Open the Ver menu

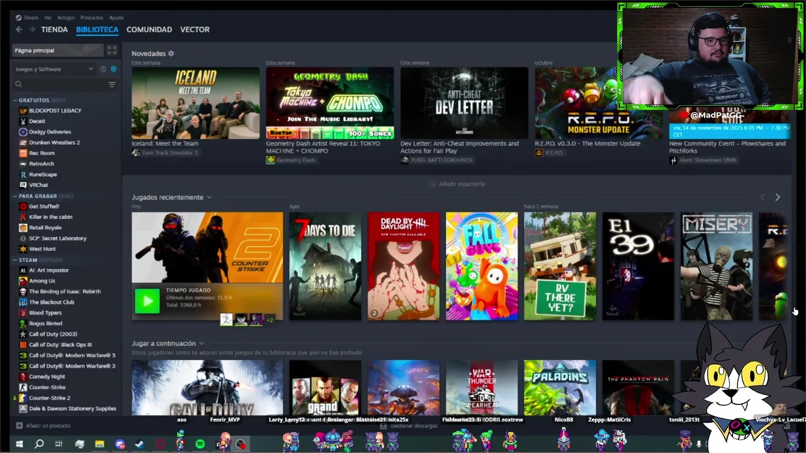click(x=48, y=18)
